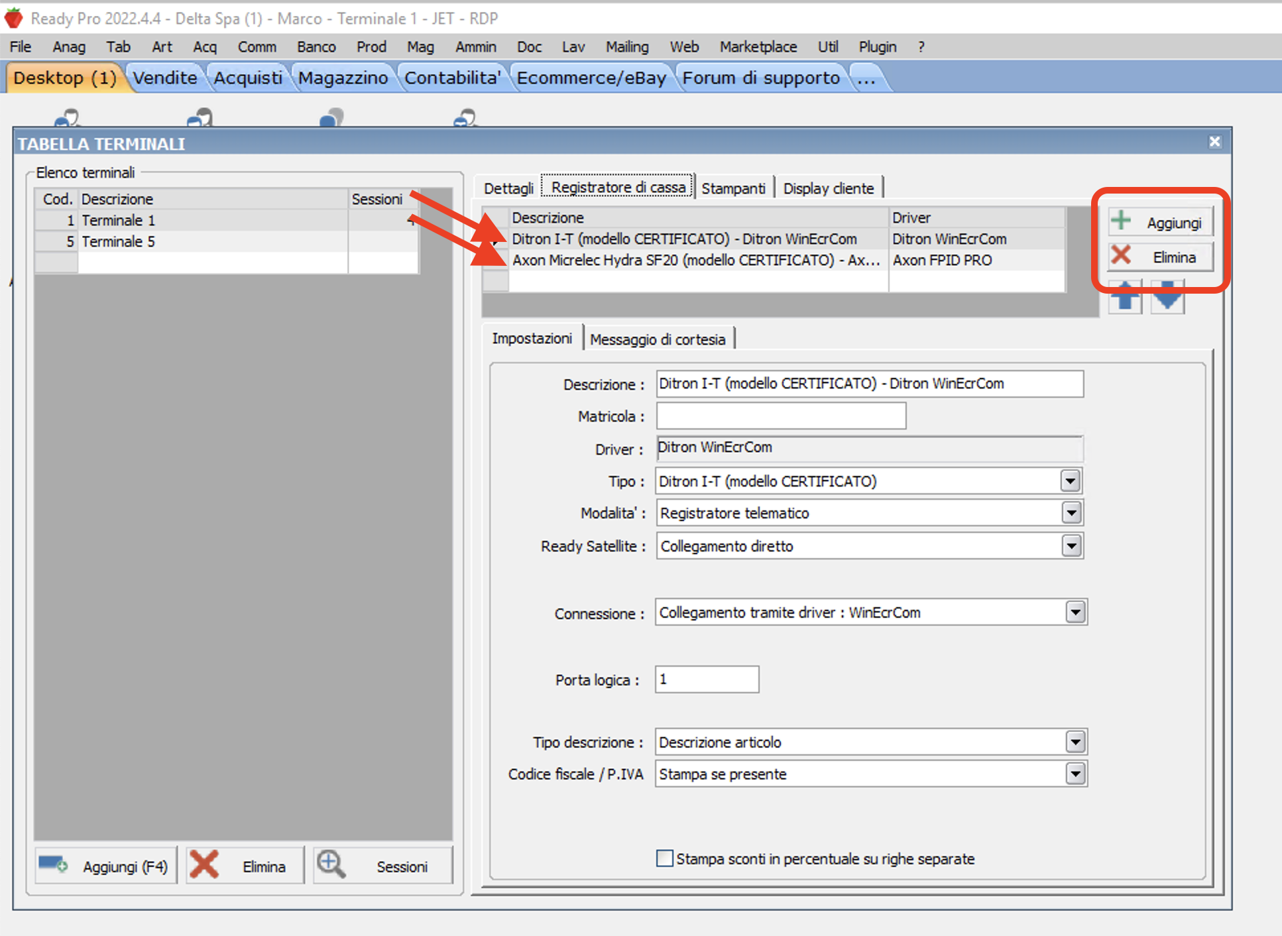Screen dimensions: 1282x936
Task: Click the Sessioni column header
Action: click(383, 199)
